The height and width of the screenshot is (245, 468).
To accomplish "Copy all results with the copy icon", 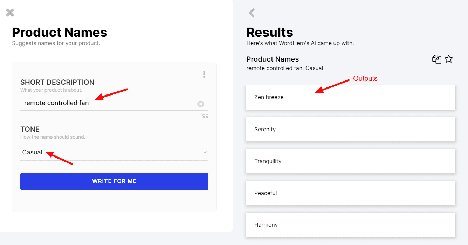I will (x=436, y=59).
